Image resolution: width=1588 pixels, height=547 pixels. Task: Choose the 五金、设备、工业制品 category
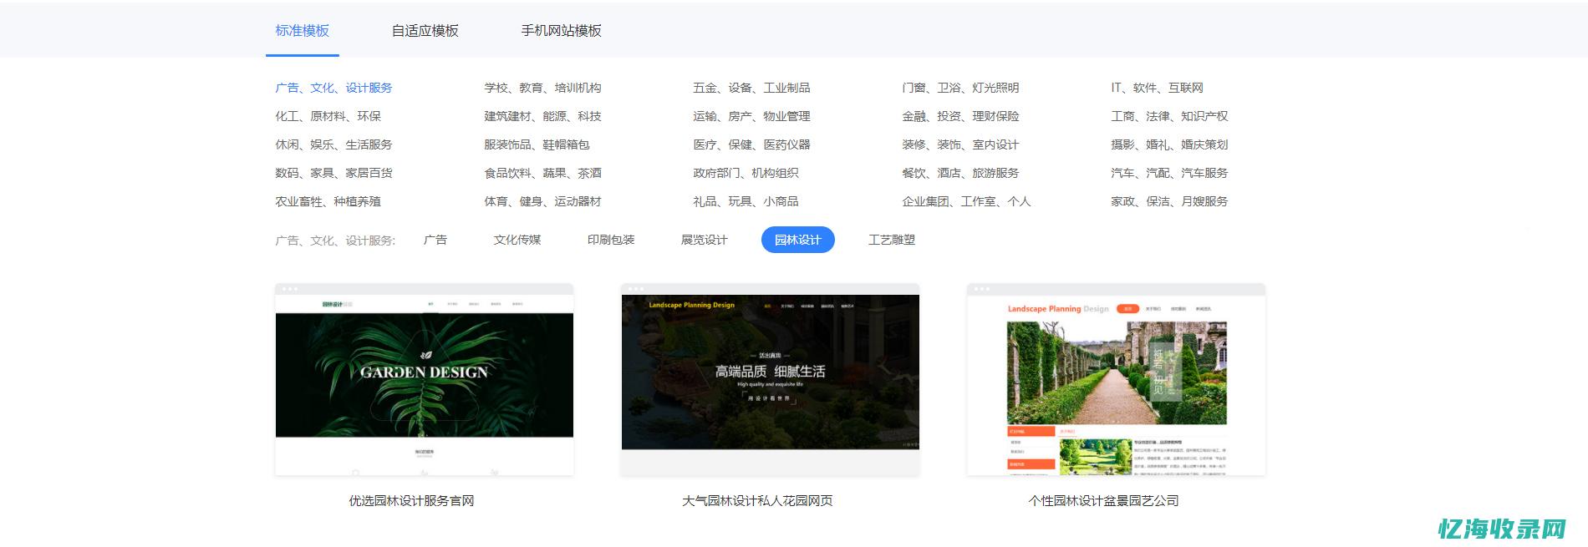click(x=751, y=88)
